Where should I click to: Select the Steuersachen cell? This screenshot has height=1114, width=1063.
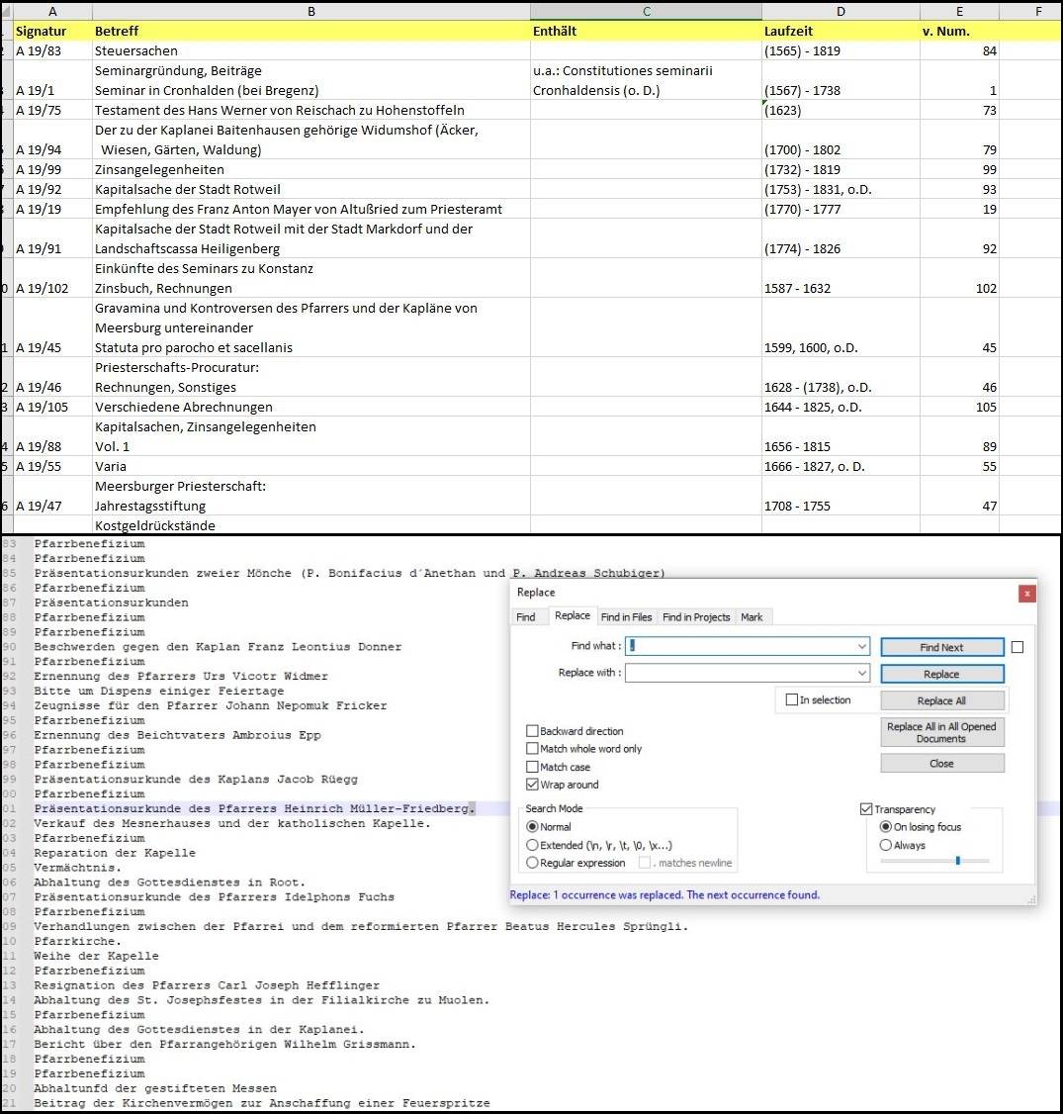(x=311, y=51)
